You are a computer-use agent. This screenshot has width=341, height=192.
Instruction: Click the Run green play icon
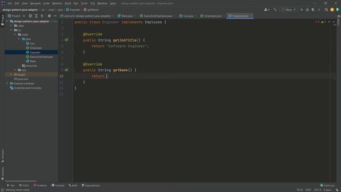click(302, 10)
